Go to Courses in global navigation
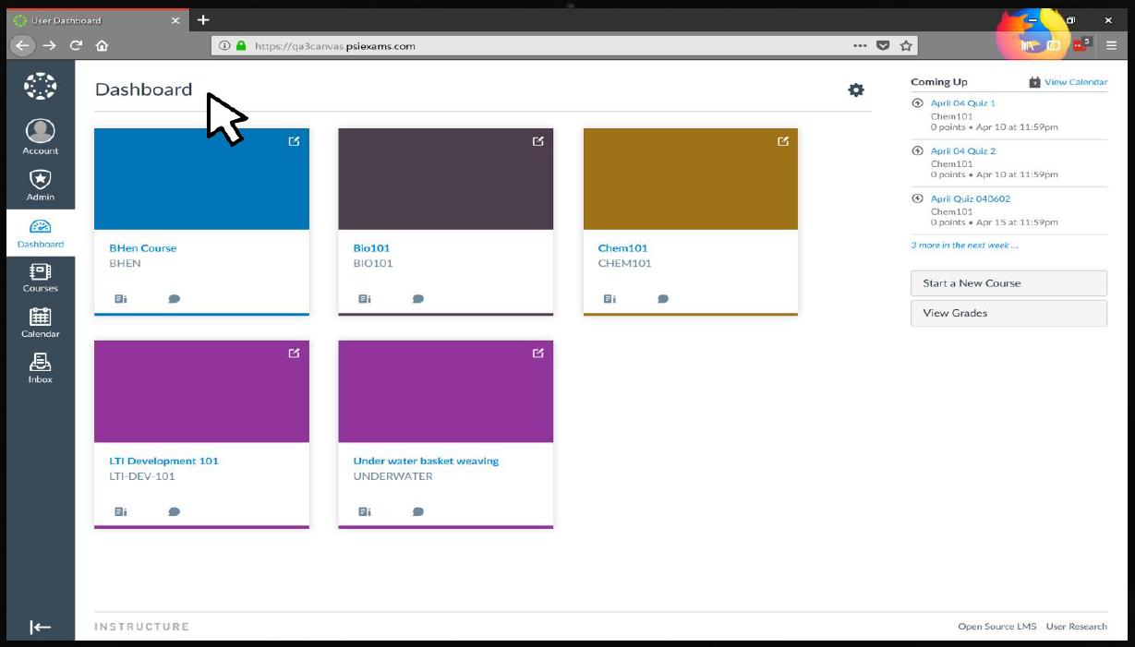Viewport: 1135px width, 647px height. click(41, 277)
